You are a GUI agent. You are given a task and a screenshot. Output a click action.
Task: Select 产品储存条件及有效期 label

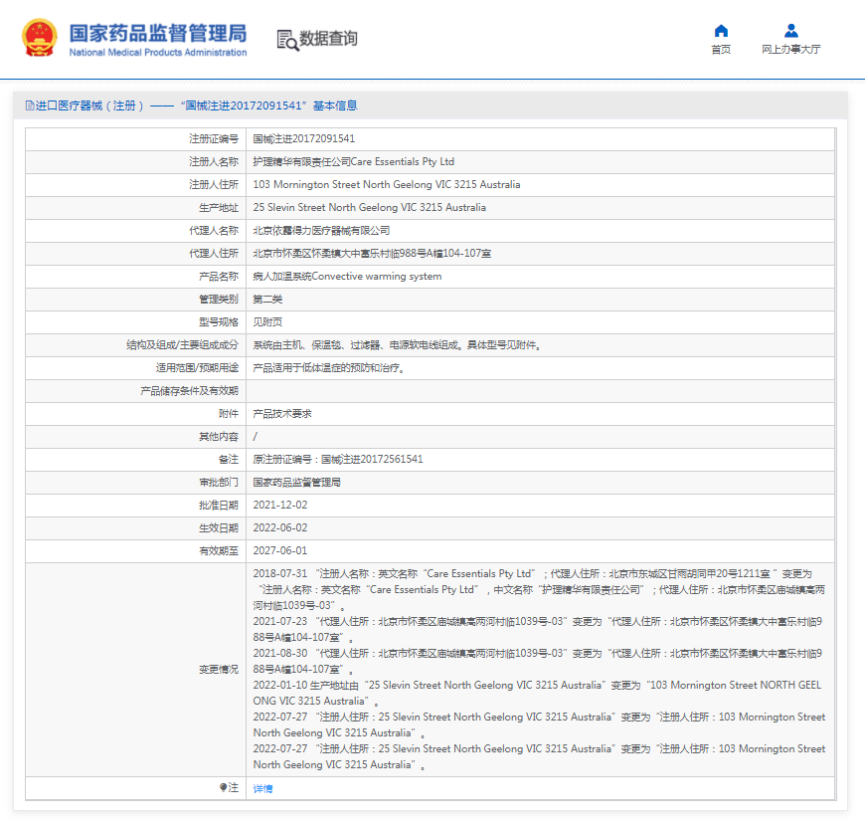(x=189, y=391)
